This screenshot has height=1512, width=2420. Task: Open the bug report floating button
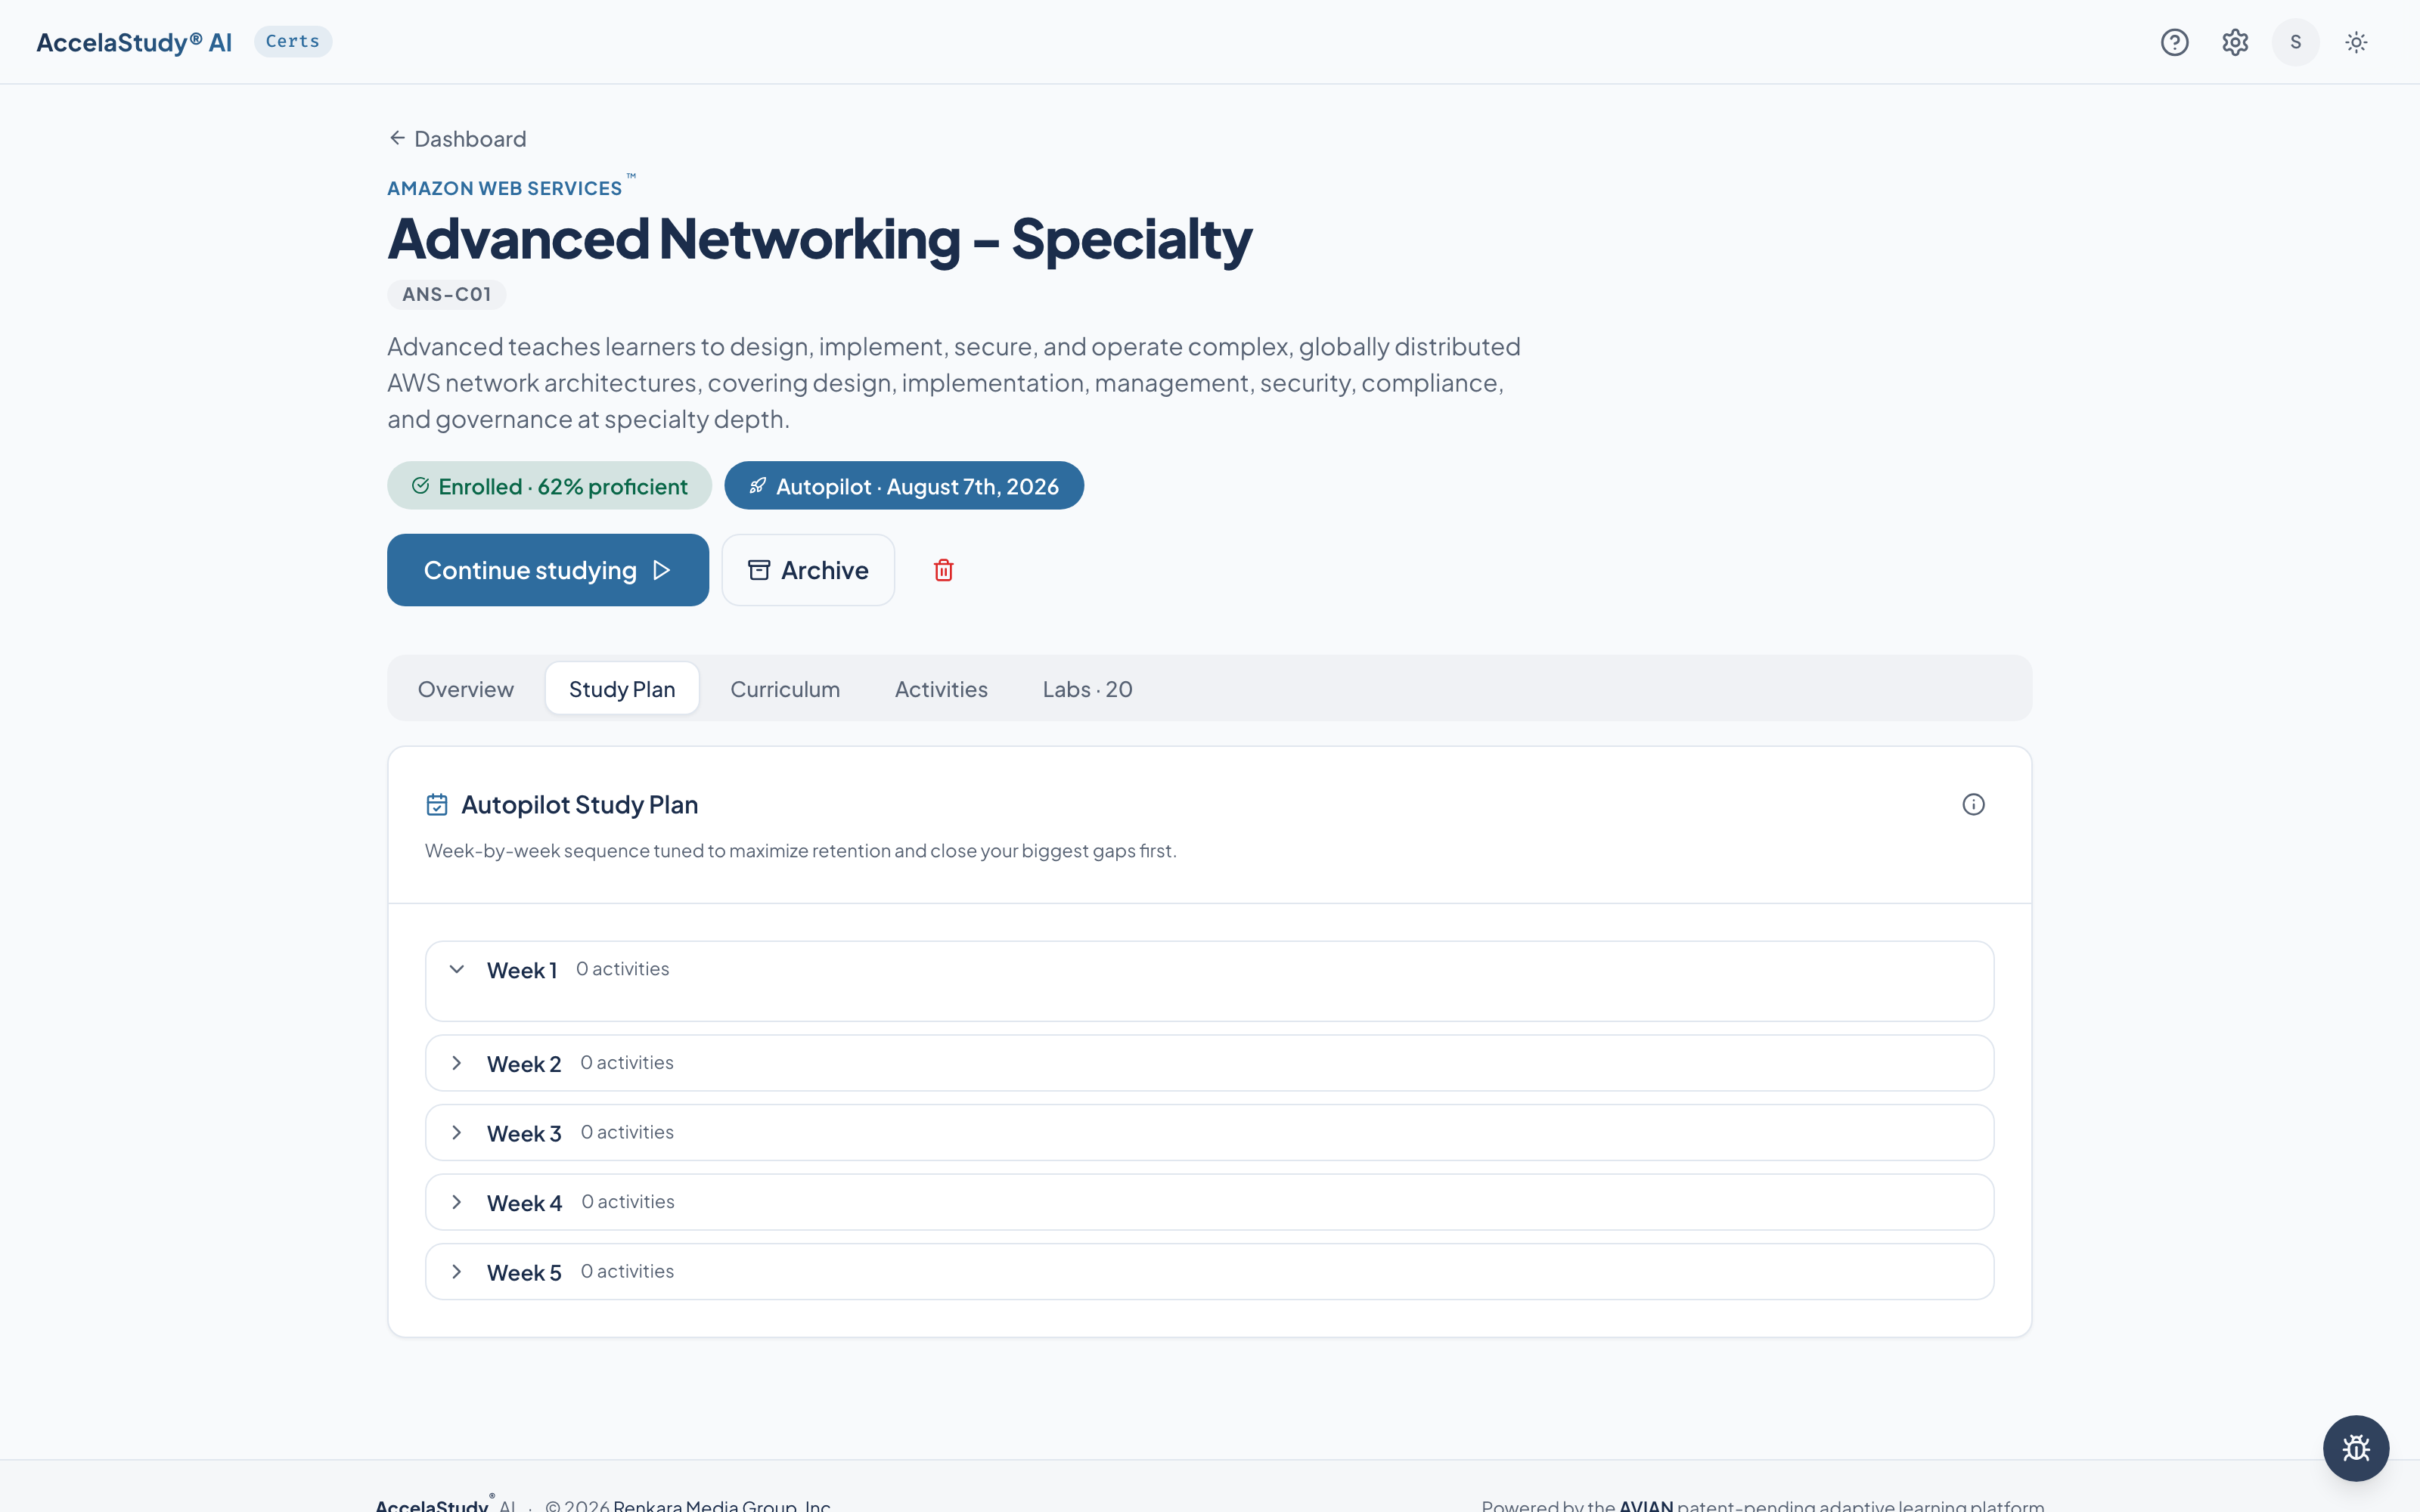point(2356,1448)
